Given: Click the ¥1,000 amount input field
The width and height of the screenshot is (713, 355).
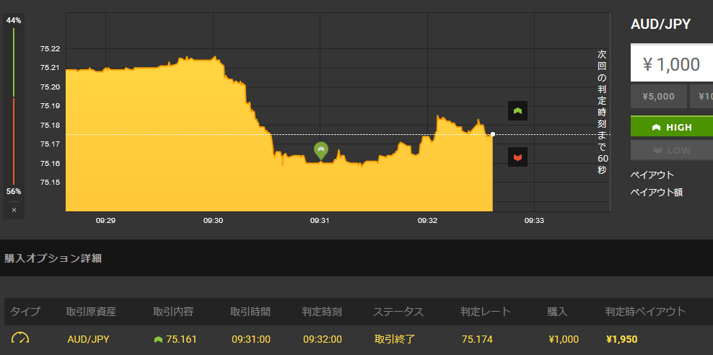Looking at the screenshot, I should coord(672,63).
